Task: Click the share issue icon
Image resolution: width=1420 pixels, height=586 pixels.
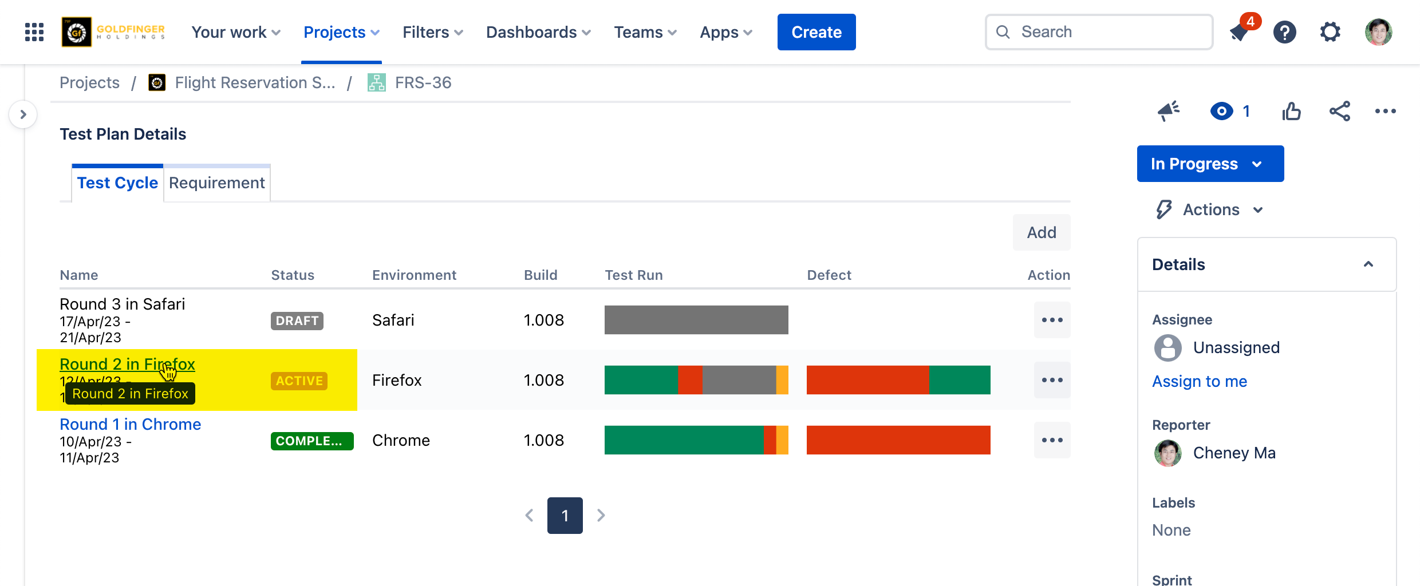Action: (1339, 111)
